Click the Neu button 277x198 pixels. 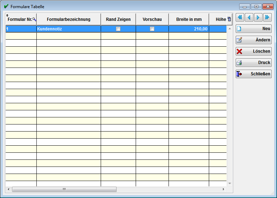(254, 29)
